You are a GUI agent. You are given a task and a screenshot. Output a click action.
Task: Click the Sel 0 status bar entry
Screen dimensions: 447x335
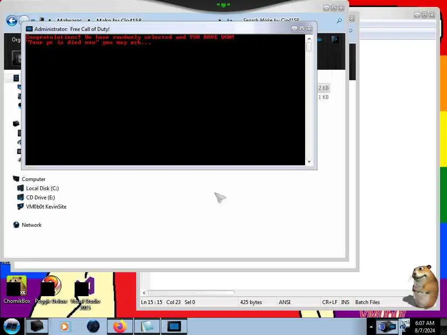pyautogui.click(x=190, y=302)
